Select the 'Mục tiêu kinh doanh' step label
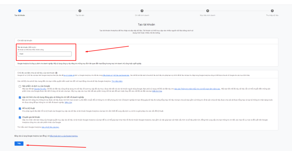The image size is (292, 151). click(x=208, y=15)
